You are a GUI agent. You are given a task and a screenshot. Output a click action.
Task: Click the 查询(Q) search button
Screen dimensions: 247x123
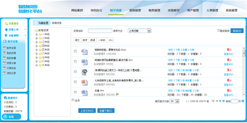(237, 31)
